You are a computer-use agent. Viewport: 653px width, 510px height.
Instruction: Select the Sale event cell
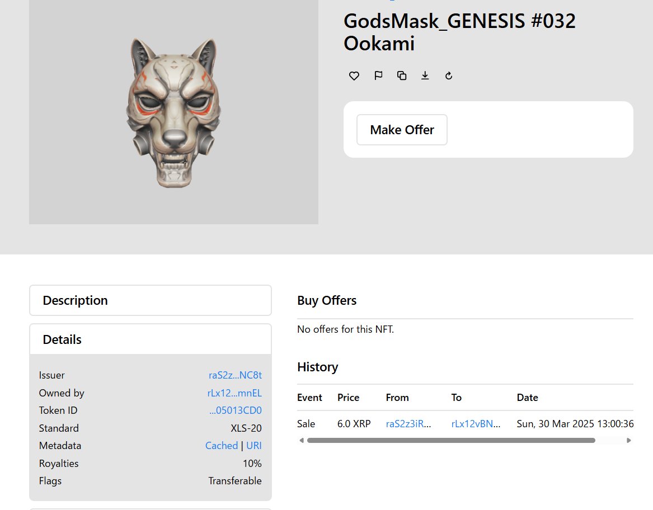(x=306, y=424)
